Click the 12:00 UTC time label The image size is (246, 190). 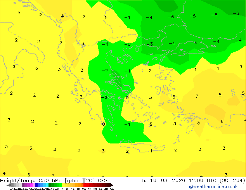203,181
